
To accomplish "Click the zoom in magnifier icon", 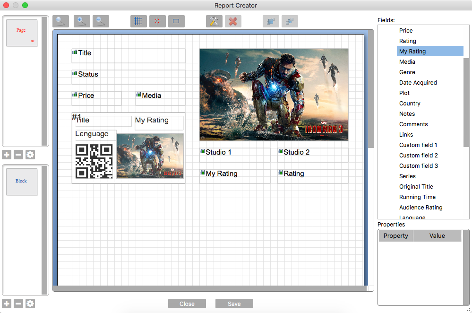I will click(x=82, y=21).
